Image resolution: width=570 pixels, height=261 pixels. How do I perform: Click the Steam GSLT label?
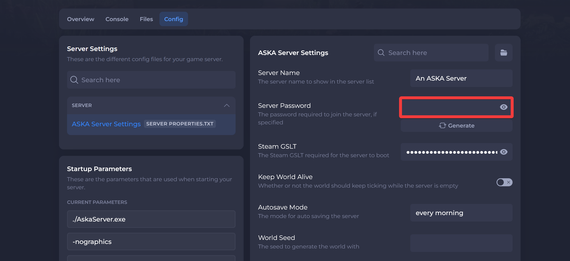(x=277, y=147)
